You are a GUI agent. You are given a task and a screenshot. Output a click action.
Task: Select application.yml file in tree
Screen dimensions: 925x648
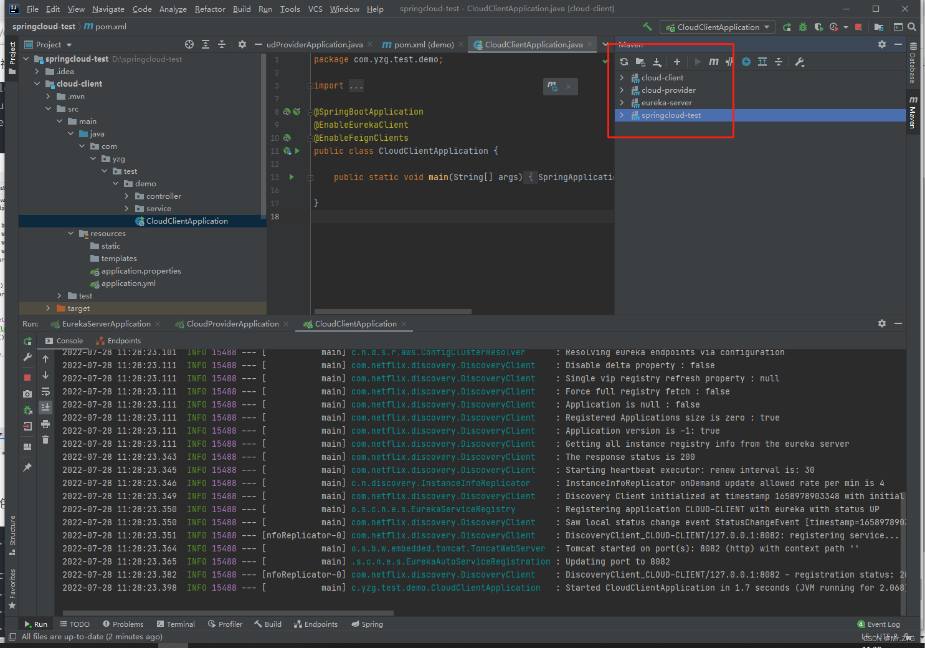coord(128,283)
